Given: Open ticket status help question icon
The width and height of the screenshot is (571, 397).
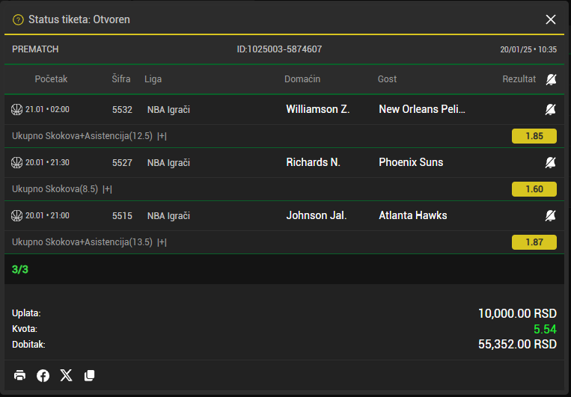Looking at the screenshot, I should tap(18, 19).
